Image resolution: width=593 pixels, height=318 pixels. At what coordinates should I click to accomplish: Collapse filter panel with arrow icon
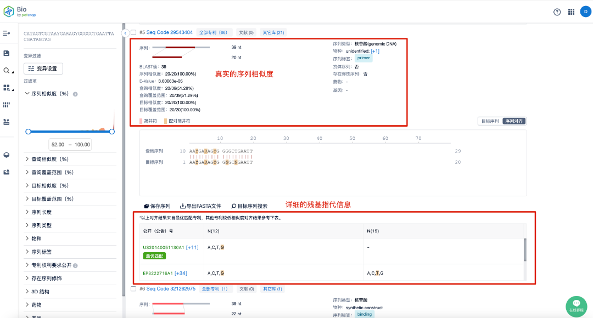125,33
